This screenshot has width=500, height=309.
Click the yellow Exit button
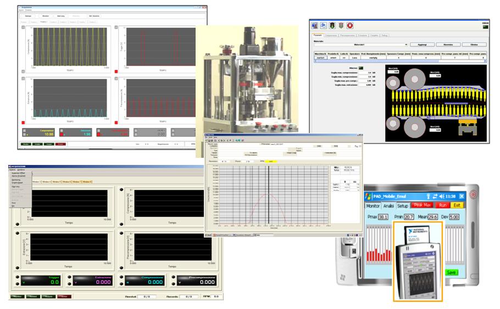457,205
